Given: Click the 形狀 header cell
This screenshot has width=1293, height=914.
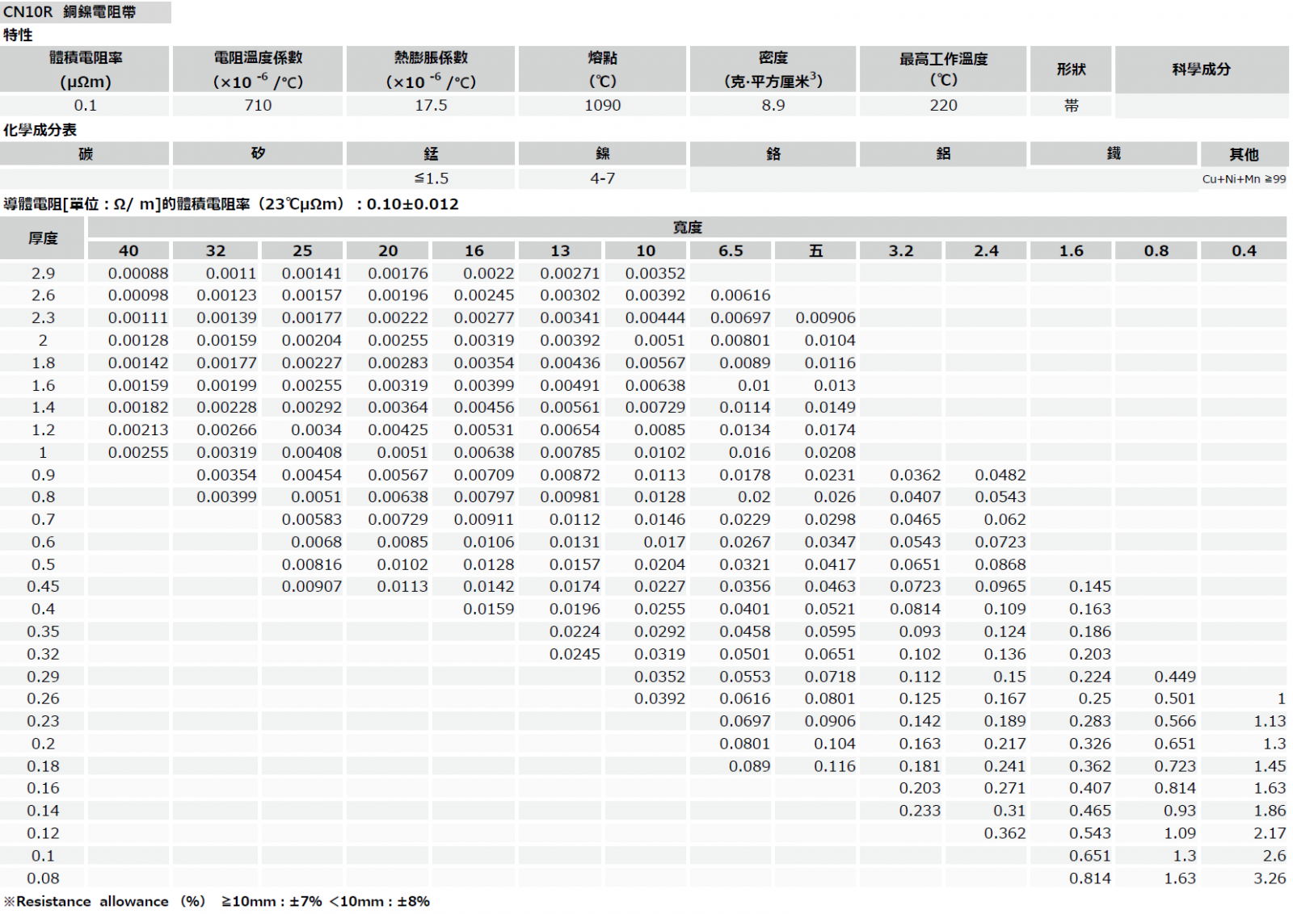Looking at the screenshot, I should click(x=1071, y=69).
